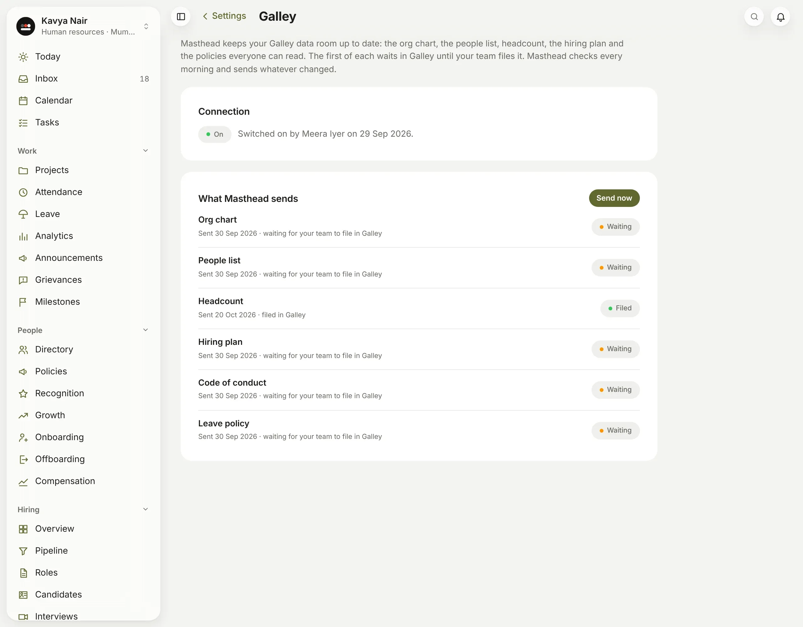The image size is (803, 627).
Task: Open the hiring Overview grid icon
Action: (x=23, y=529)
